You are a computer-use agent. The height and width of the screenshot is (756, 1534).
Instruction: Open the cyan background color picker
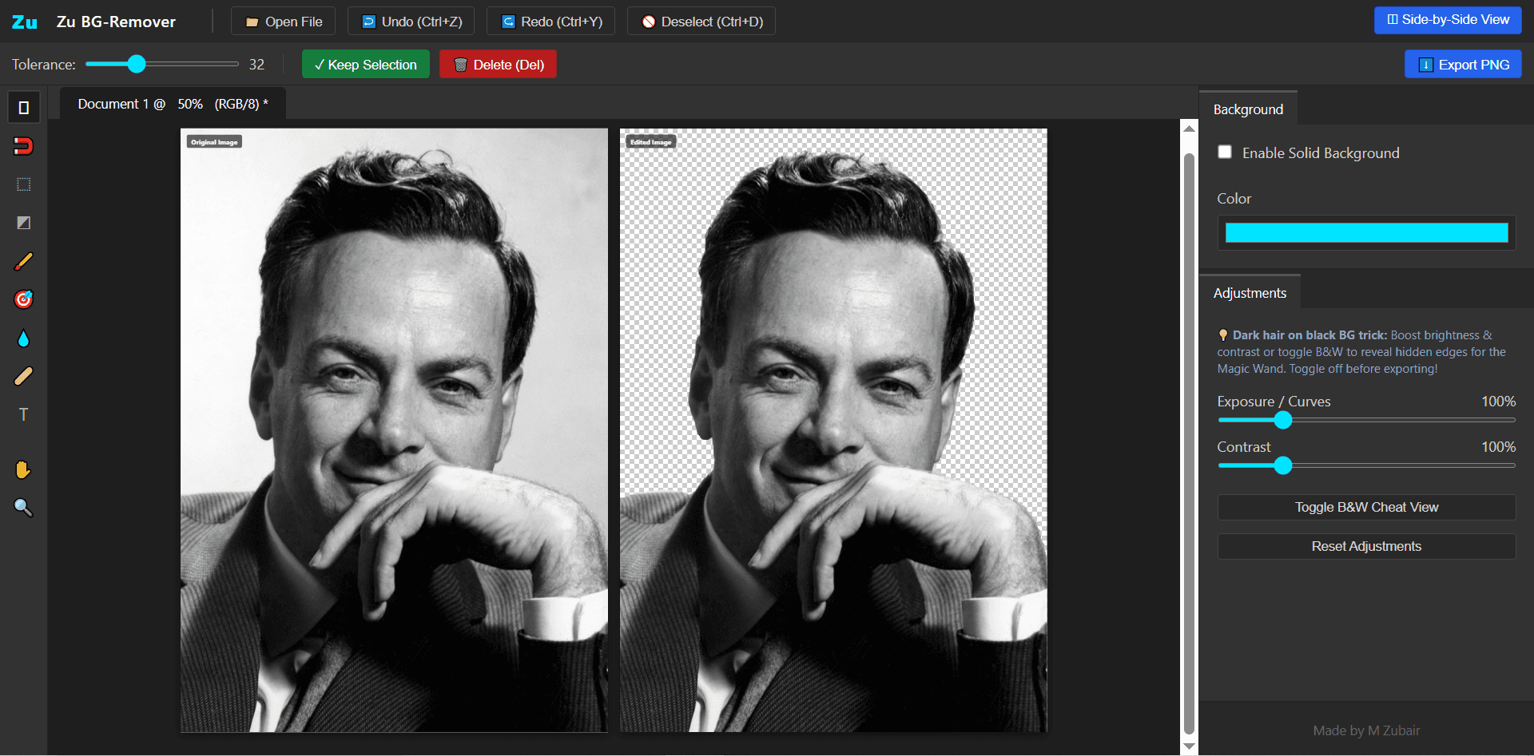pyautogui.click(x=1367, y=232)
